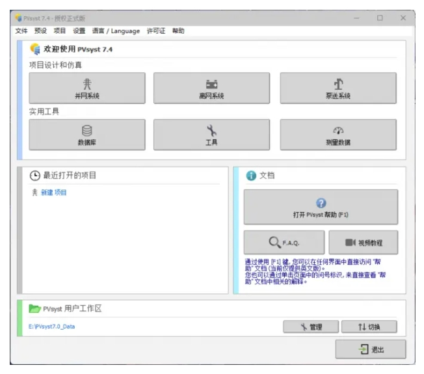Open the 设置 menu
424x374 pixels.
coord(79,31)
